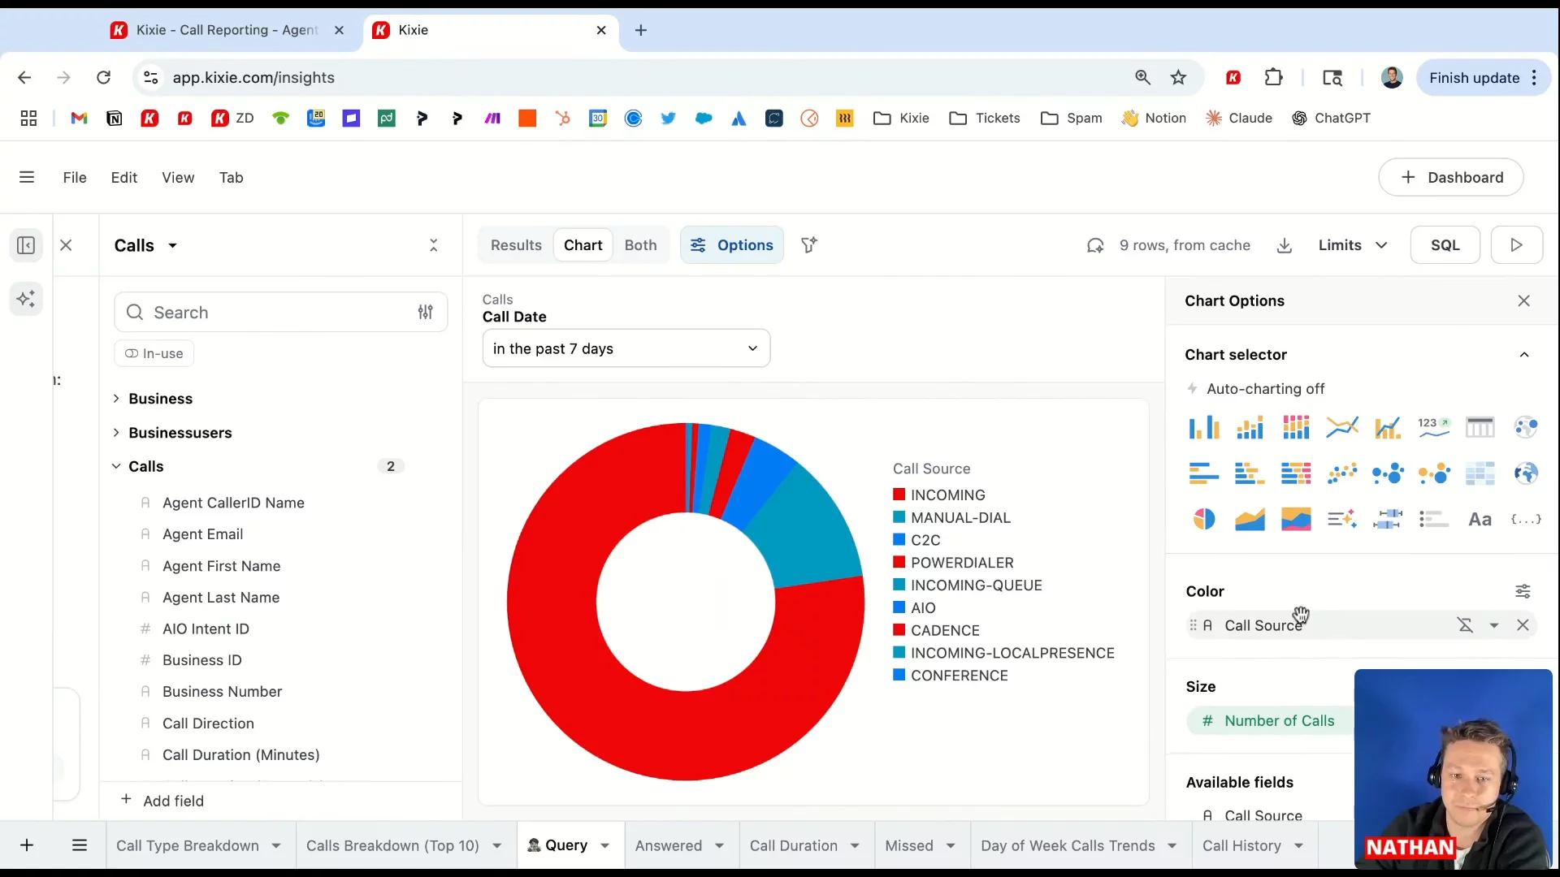The height and width of the screenshot is (877, 1560).
Task: Open color settings sliders icon
Action: click(1523, 591)
